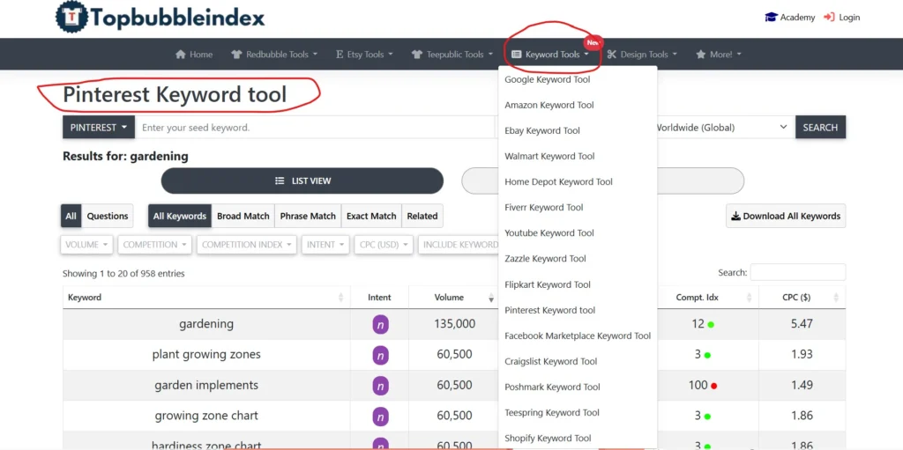Select the Broad Match toggle
This screenshot has height=450, width=903.
[243, 216]
